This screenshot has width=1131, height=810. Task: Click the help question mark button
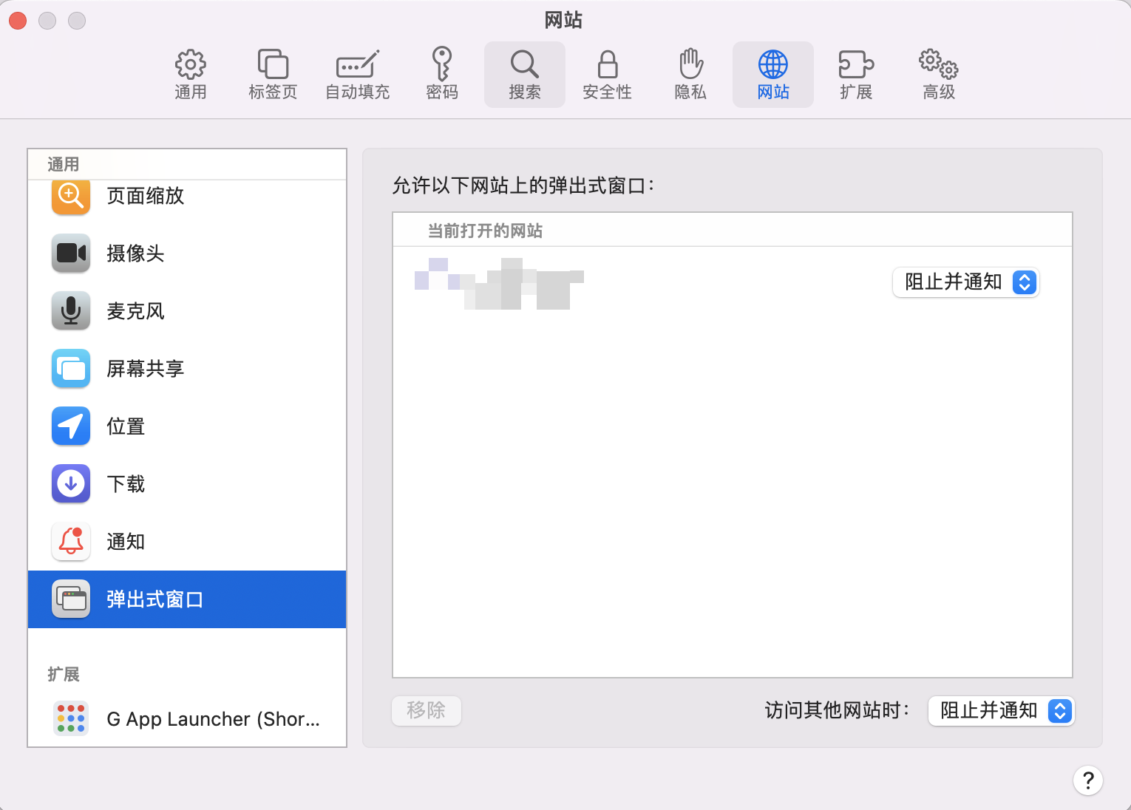[1087, 780]
